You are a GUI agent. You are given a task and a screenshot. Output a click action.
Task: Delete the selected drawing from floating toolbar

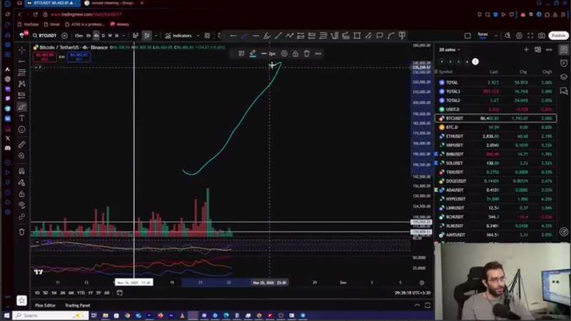point(307,53)
